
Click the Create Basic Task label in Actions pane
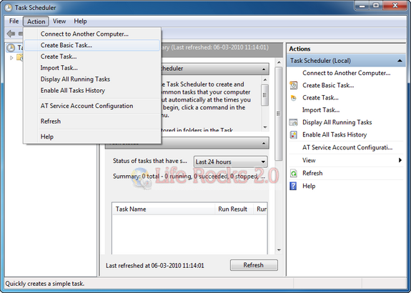pyautogui.click(x=328, y=86)
